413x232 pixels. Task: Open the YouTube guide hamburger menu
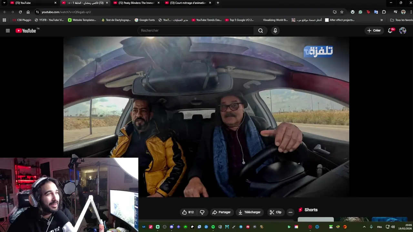[8, 31]
